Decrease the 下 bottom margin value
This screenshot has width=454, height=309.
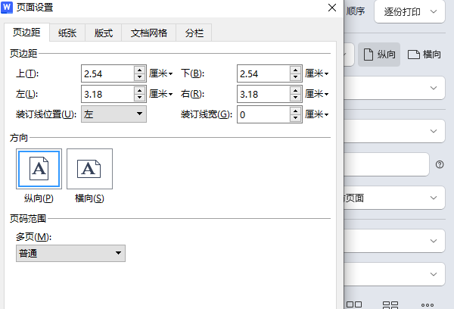(x=294, y=77)
